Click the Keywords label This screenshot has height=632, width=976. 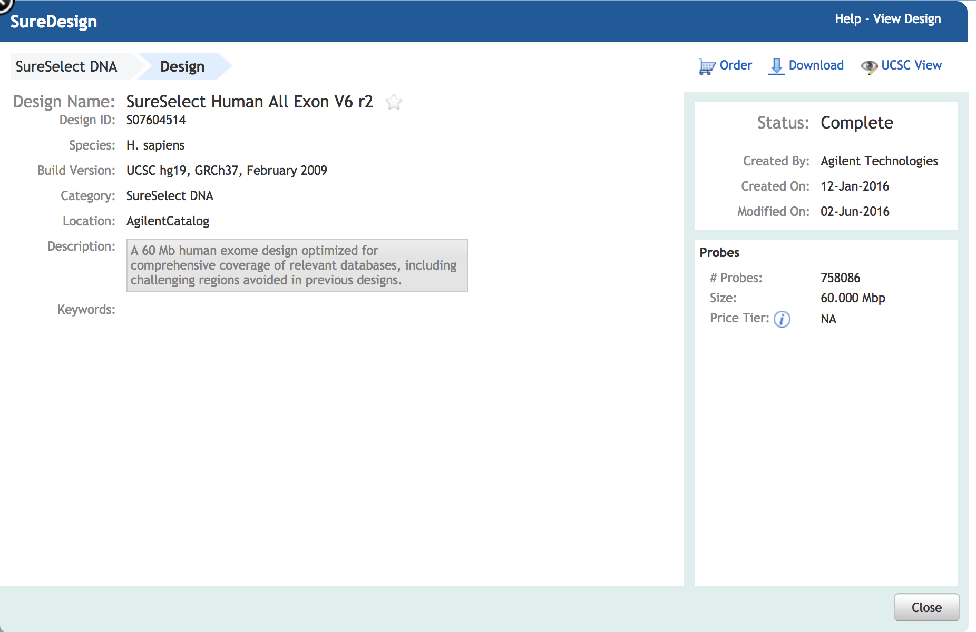click(x=86, y=310)
